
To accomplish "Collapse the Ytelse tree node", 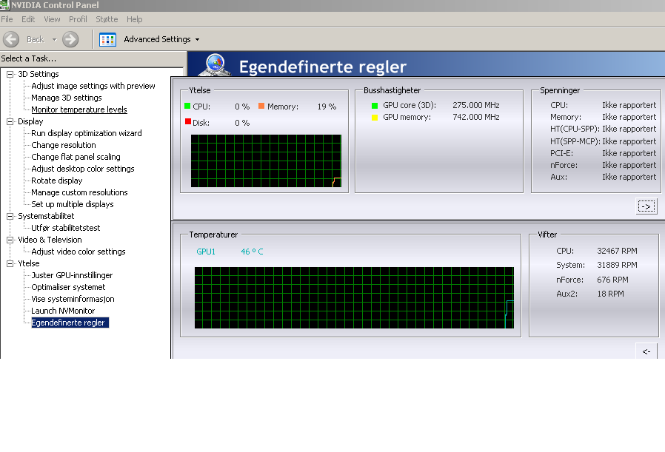I will (10, 263).
